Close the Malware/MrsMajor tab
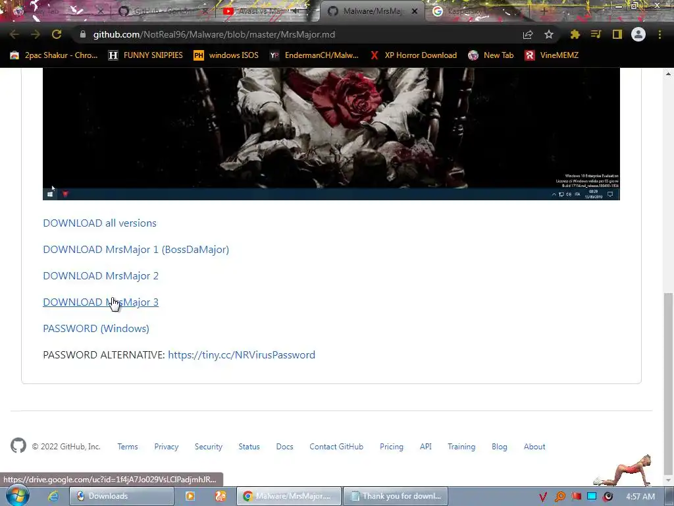 tap(415, 12)
